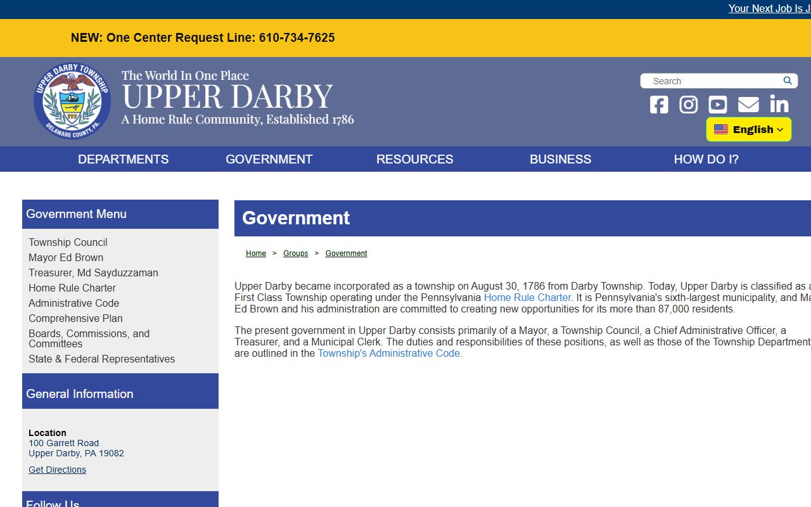This screenshot has width=811, height=507.
Task: Click the 100 Garrett Road address text
Action: click(x=63, y=443)
